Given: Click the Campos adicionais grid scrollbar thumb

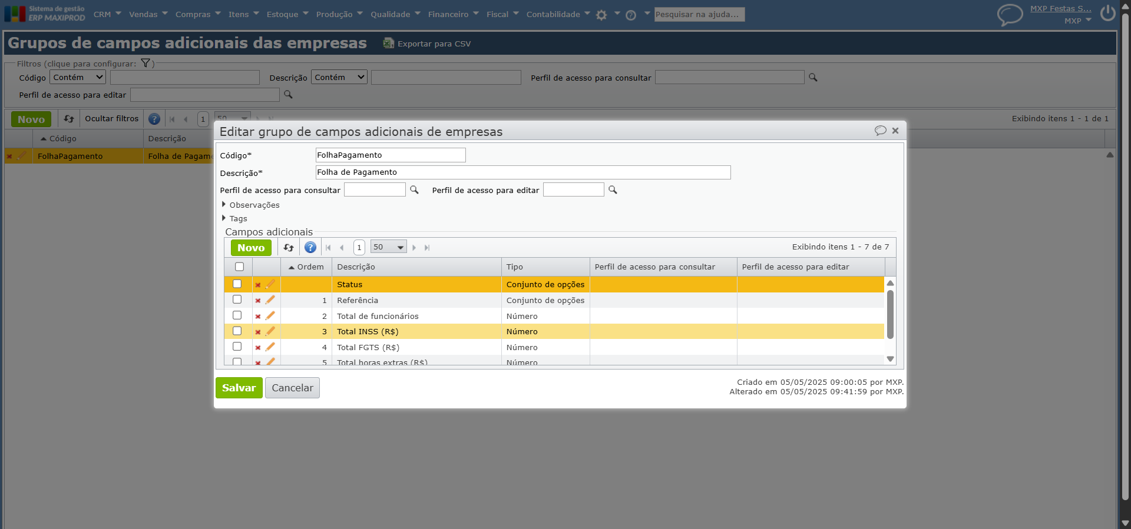Looking at the screenshot, I should [x=890, y=314].
